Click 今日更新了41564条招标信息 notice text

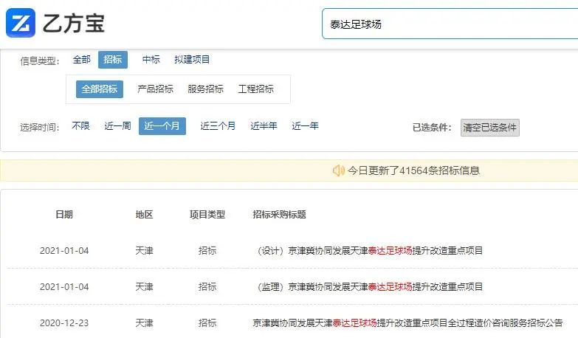pyautogui.click(x=413, y=170)
